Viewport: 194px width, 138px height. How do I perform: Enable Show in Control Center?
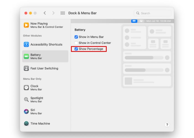pos(76,43)
